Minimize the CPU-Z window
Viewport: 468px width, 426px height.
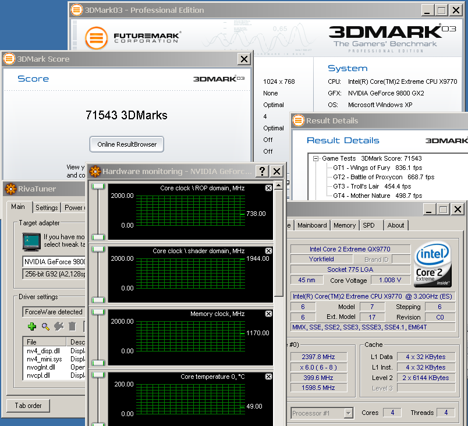point(429,209)
